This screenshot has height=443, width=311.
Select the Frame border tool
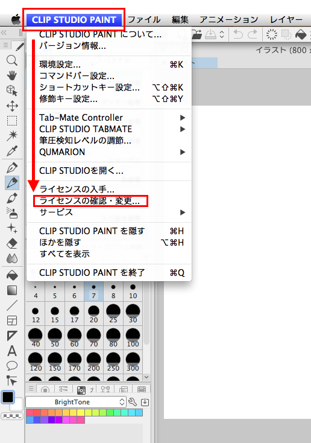pos(12,320)
